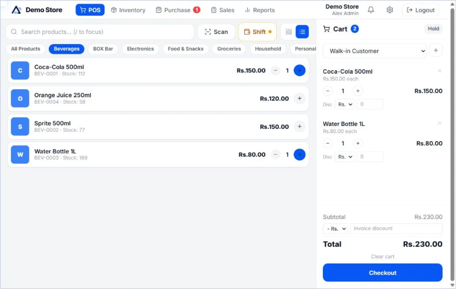Decrease Coca-Cola quantity in product list

pos(276,70)
